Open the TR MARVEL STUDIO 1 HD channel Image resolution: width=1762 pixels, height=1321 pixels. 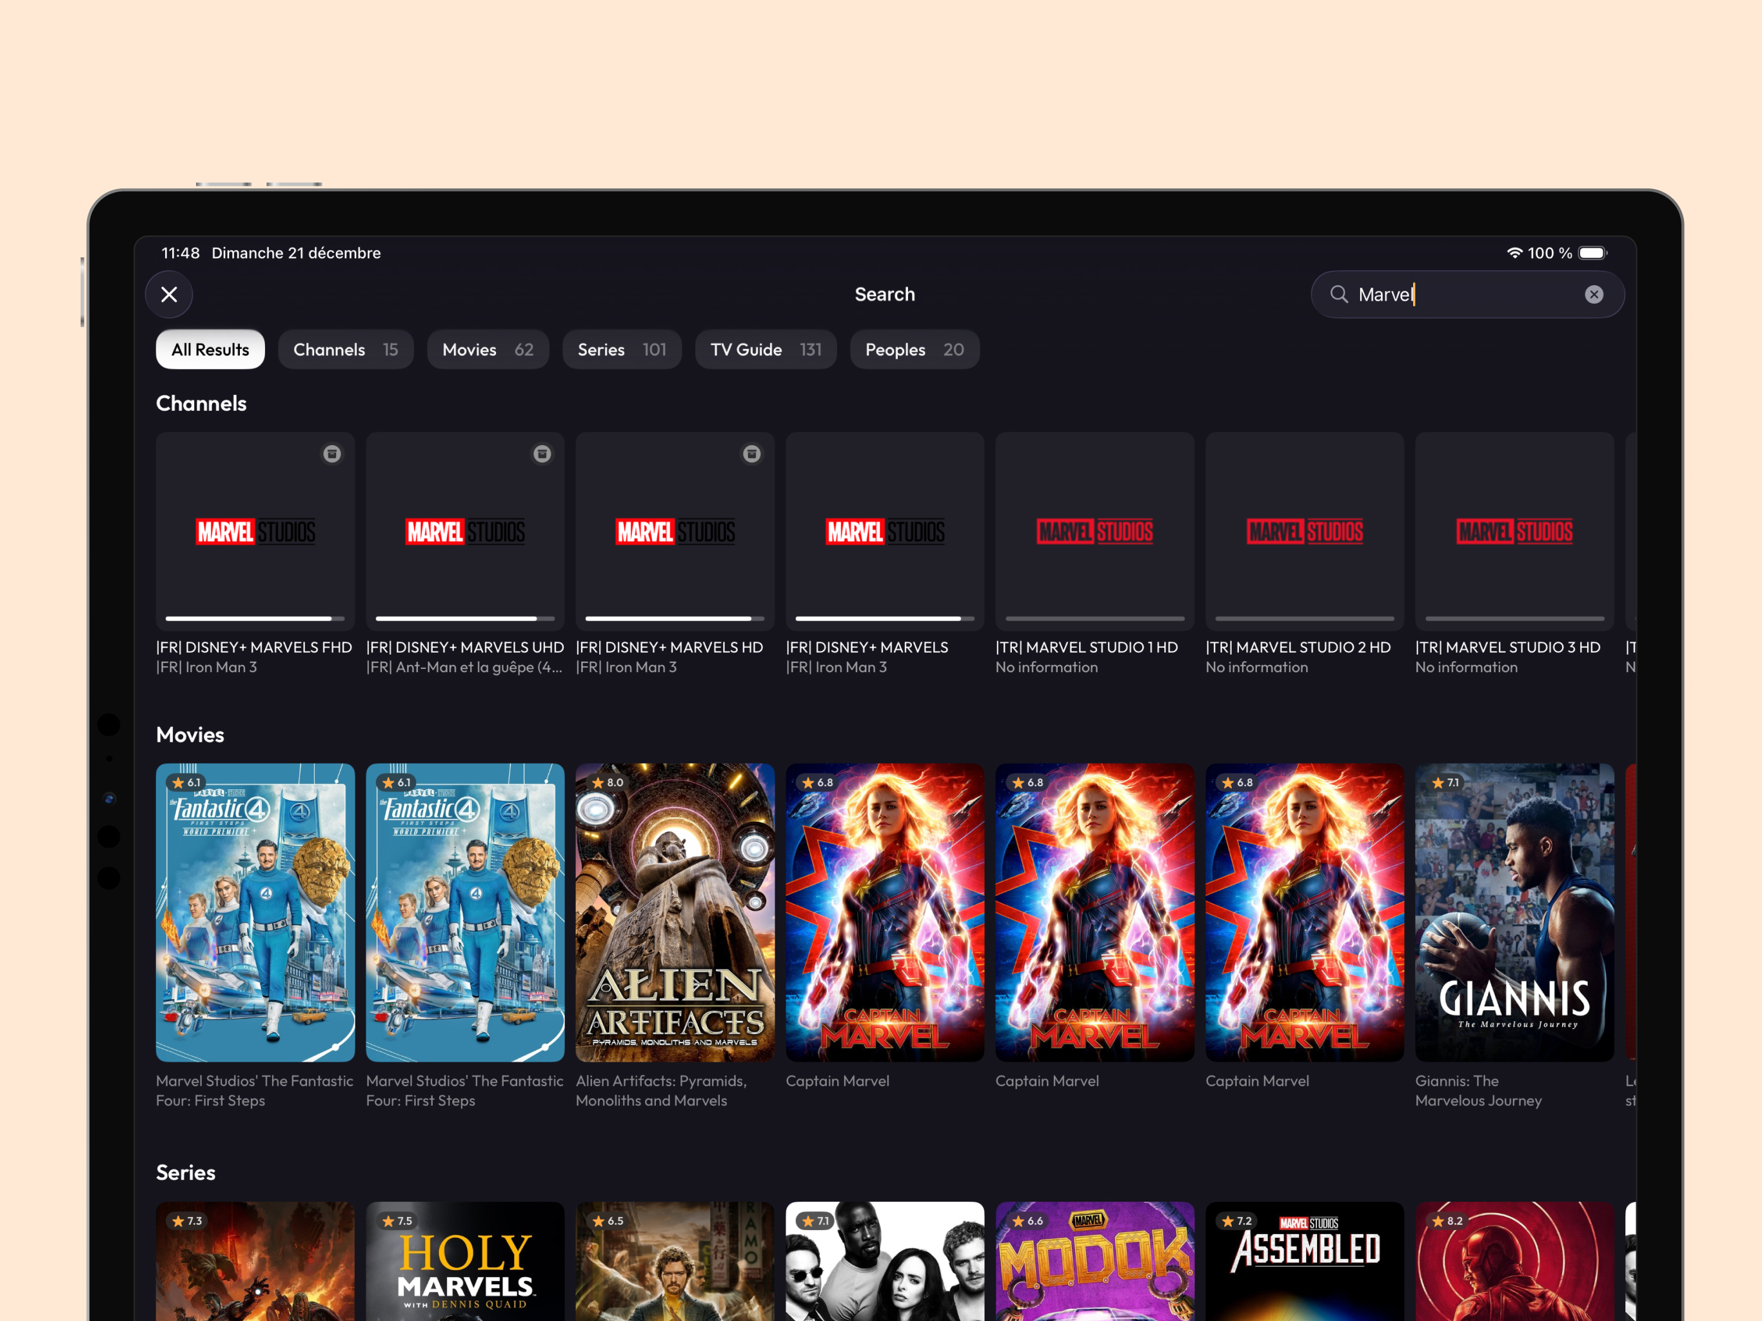pyautogui.click(x=1094, y=532)
